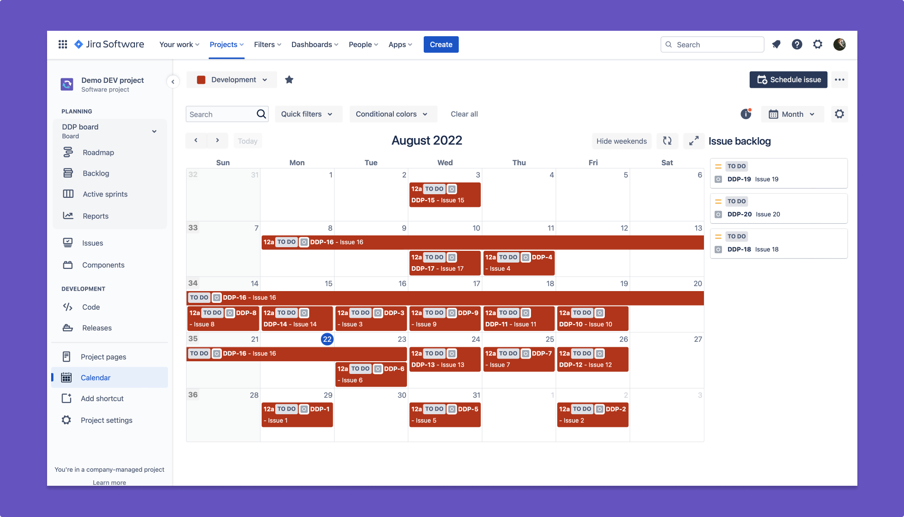This screenshot has height=517, width=904.
Task: Select the Your work menu item
Action: coord(176,44)
